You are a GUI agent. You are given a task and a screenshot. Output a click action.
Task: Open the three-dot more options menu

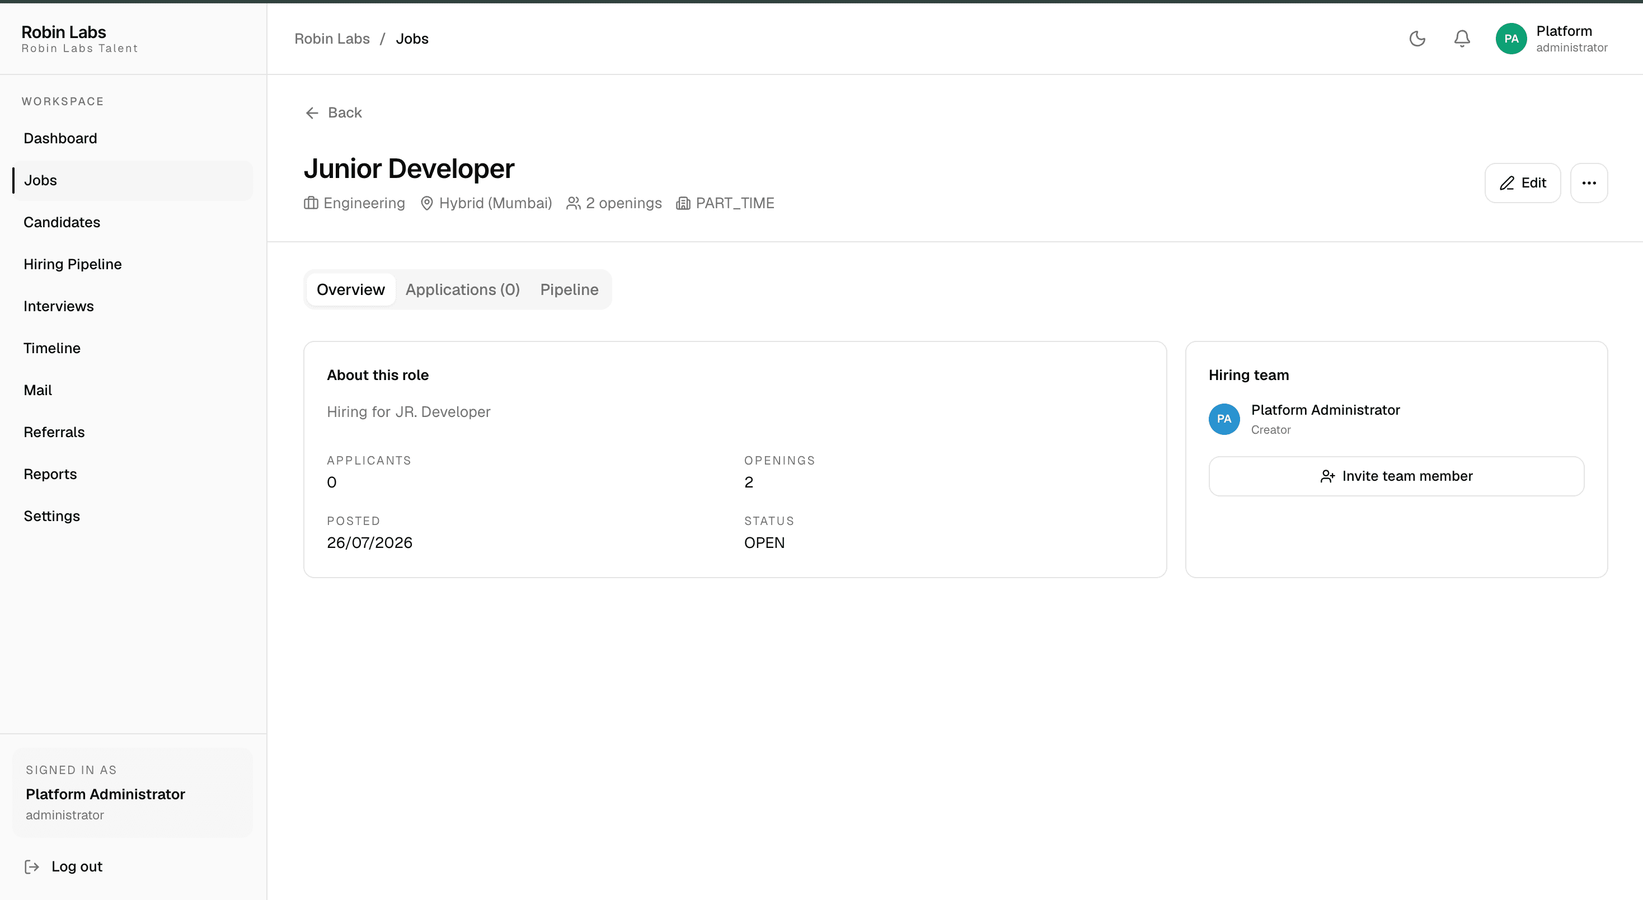click(1589, 183)
